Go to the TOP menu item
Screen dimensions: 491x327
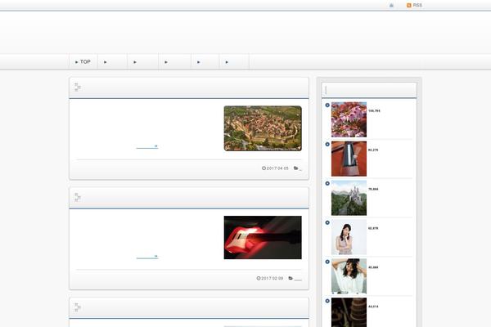tap(83, 61)
